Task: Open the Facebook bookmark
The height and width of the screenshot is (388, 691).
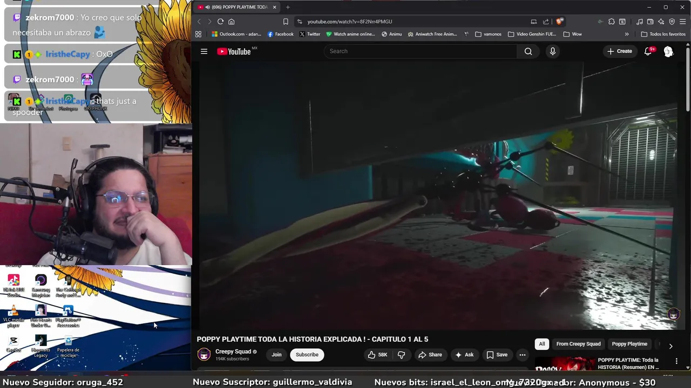Action: click(x=280, y=34)
